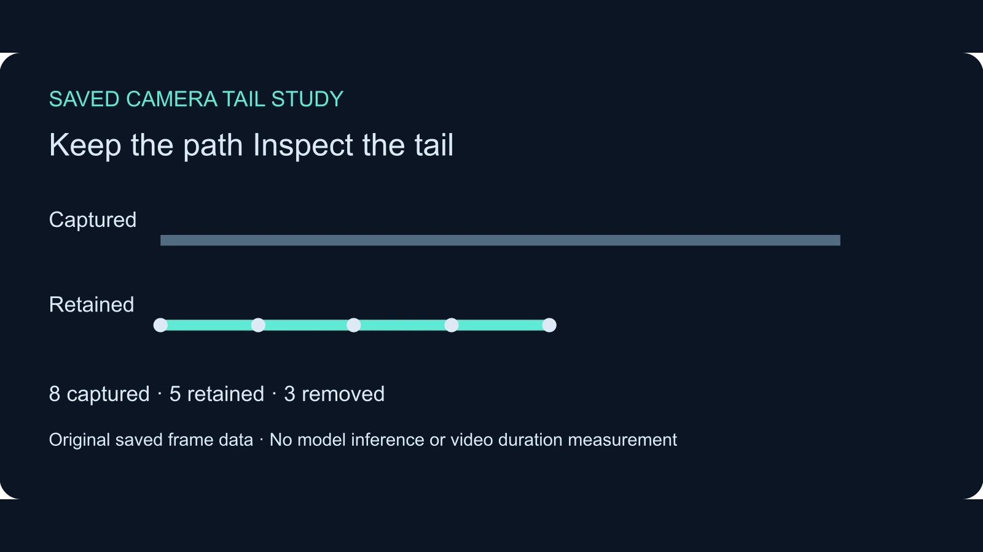Screen dimensions: 983x552
Task: Click the 8 captured statistic
Action: [x=100, y=394]
